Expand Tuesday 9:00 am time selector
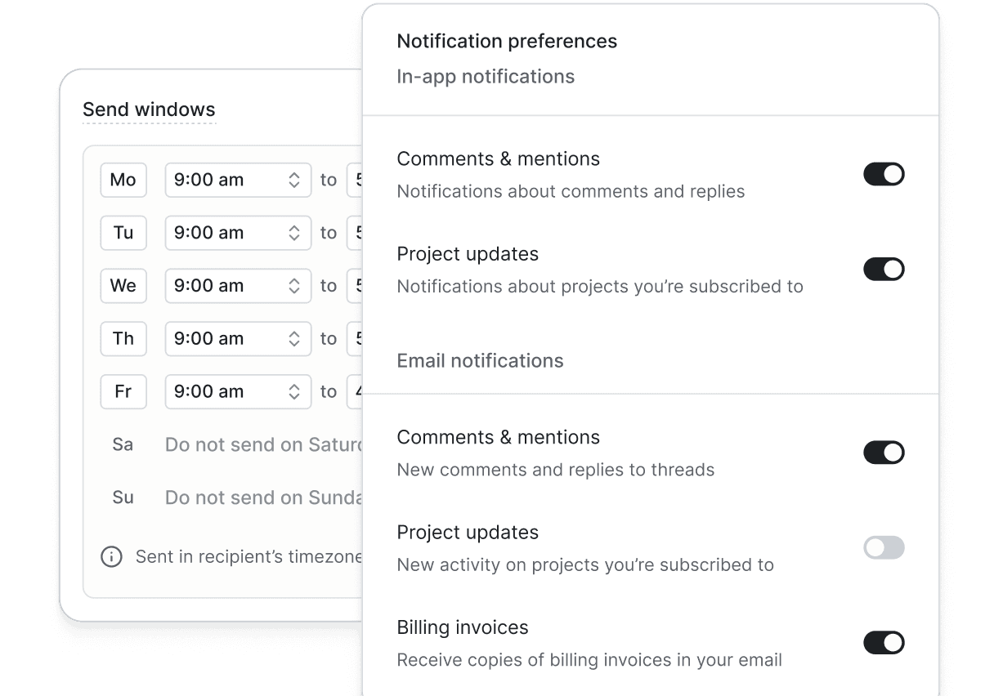 [x=237, y=233]
